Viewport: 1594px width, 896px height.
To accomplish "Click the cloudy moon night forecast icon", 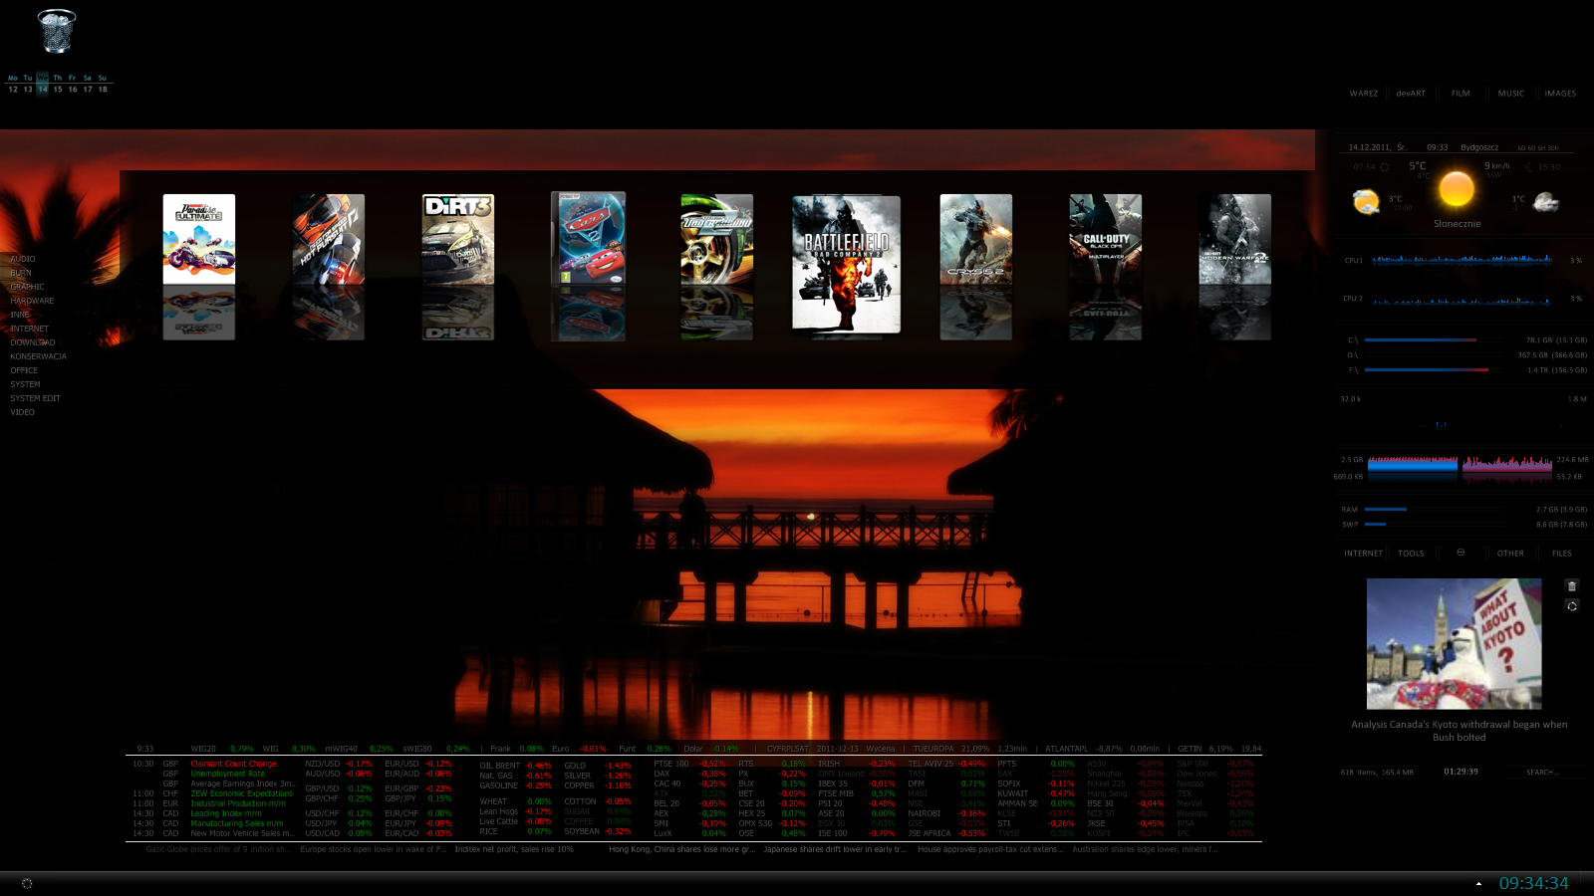I will (x=1545, y=202).
